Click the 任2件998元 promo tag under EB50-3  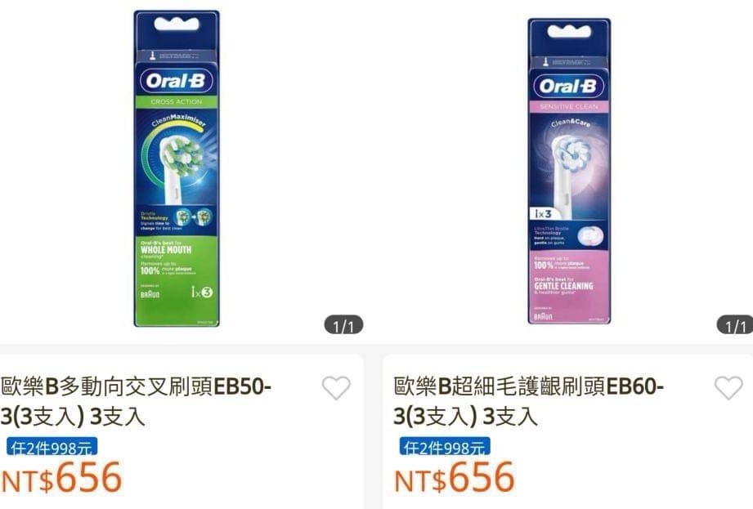[x=52, y=447]
